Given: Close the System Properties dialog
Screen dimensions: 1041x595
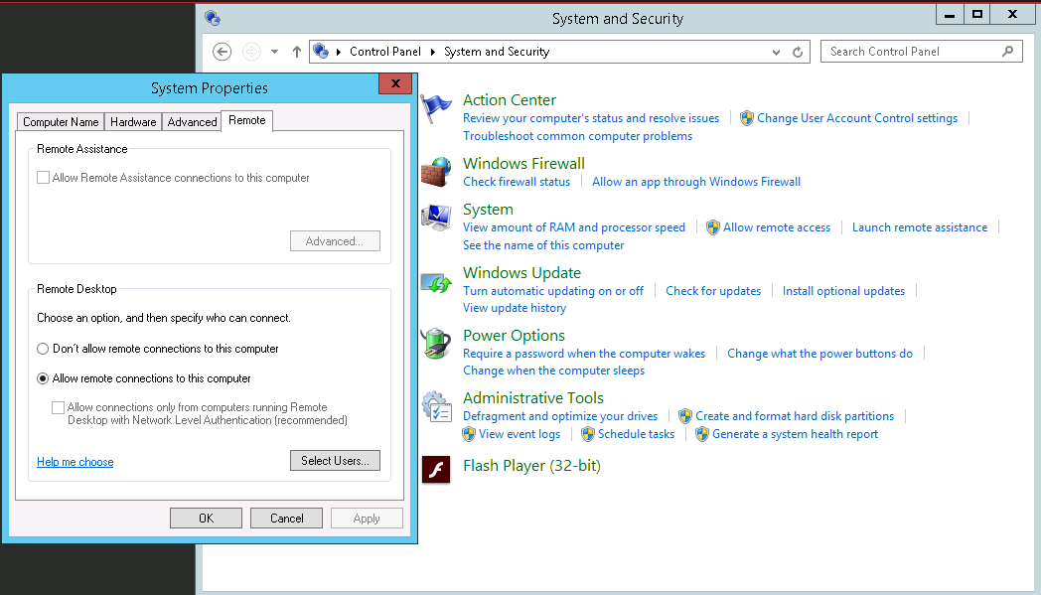Looking at the screenshot, I should [395, 83].
